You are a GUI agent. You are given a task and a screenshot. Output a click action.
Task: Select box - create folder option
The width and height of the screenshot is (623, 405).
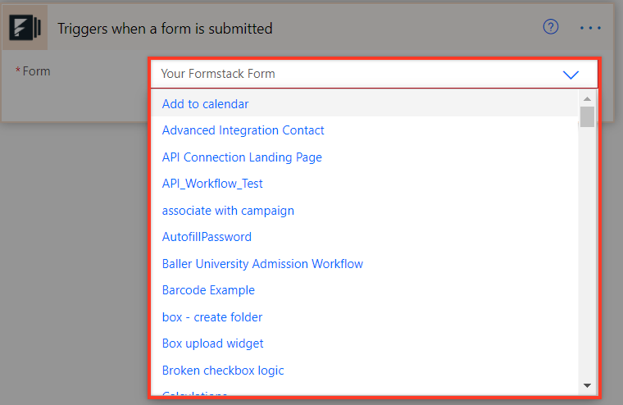212,317
